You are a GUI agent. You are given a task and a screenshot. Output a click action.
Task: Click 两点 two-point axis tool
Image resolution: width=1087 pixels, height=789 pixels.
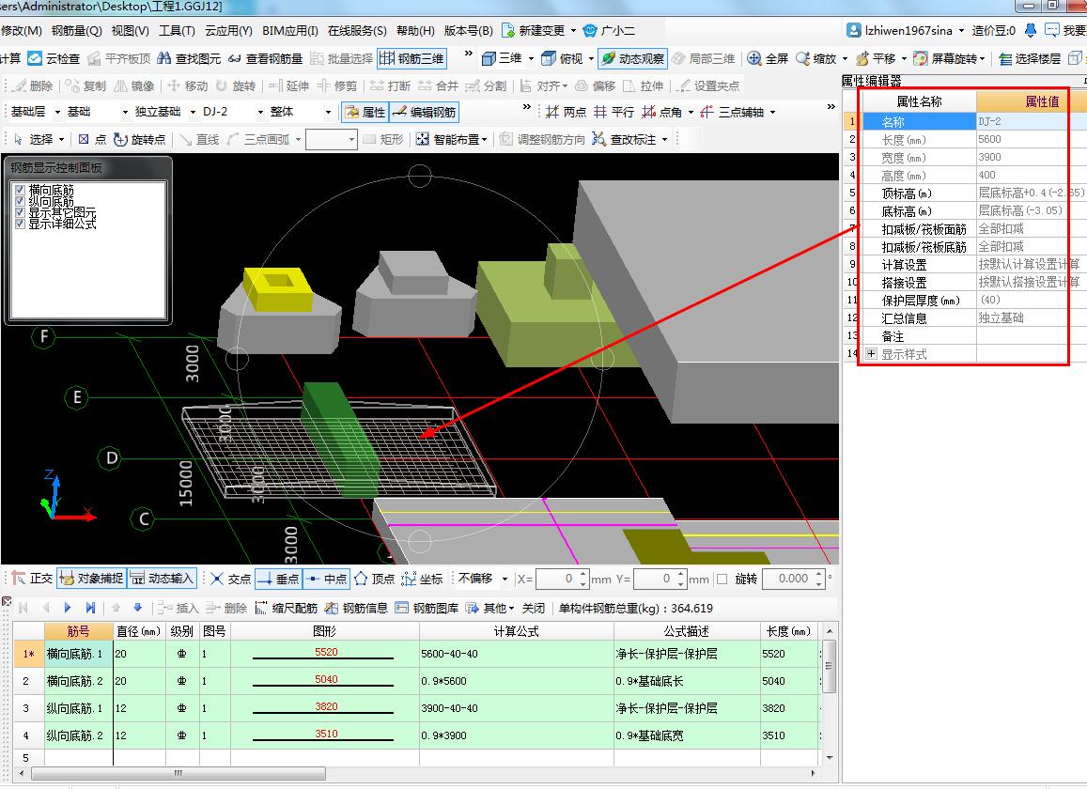(x=566, y=113)
